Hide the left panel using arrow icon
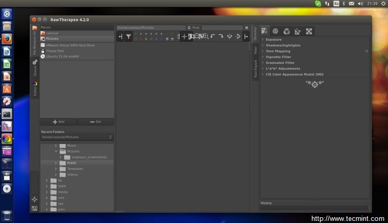The height and width of the screenshot is (223, 388). (x=120, y=36)
